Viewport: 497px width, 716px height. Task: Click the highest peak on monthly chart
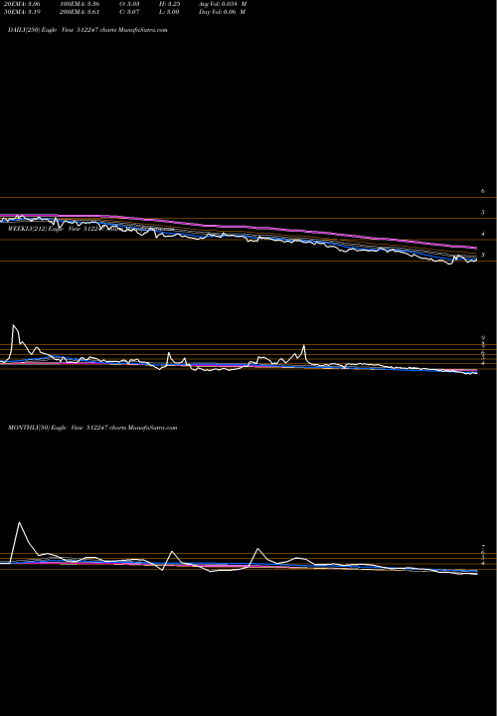[19, 522]
